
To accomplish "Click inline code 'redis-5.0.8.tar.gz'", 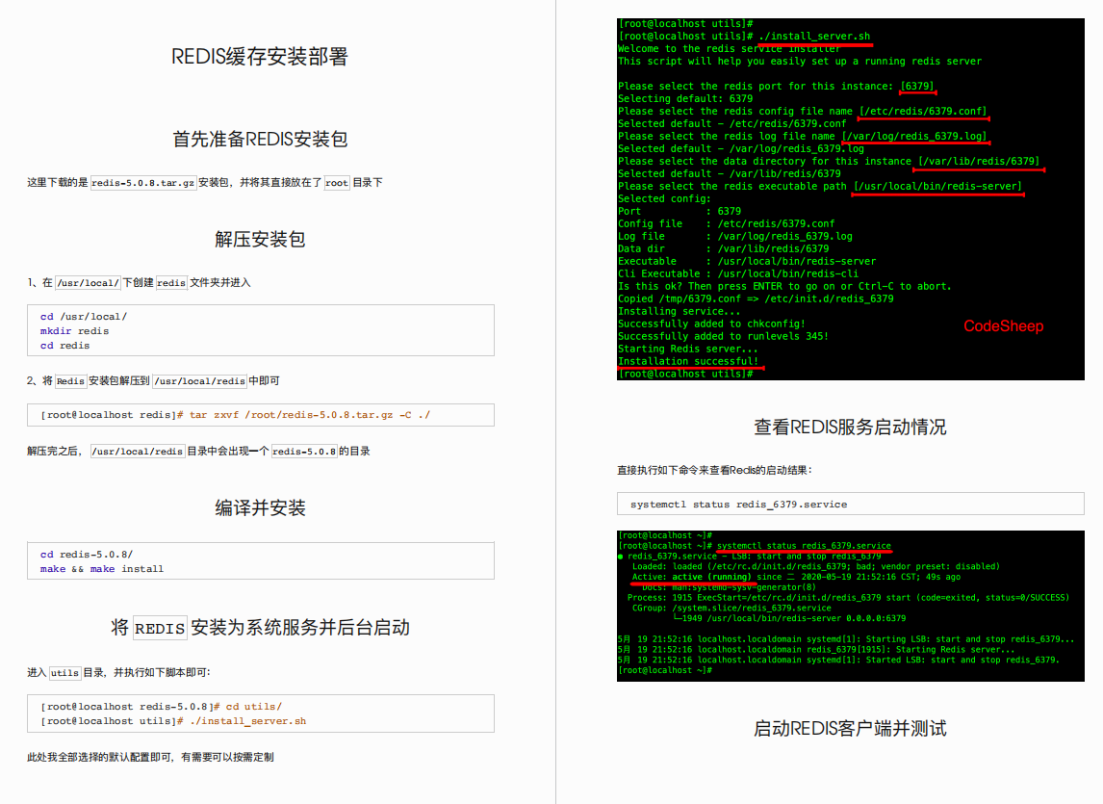I will tap(143, 182).
